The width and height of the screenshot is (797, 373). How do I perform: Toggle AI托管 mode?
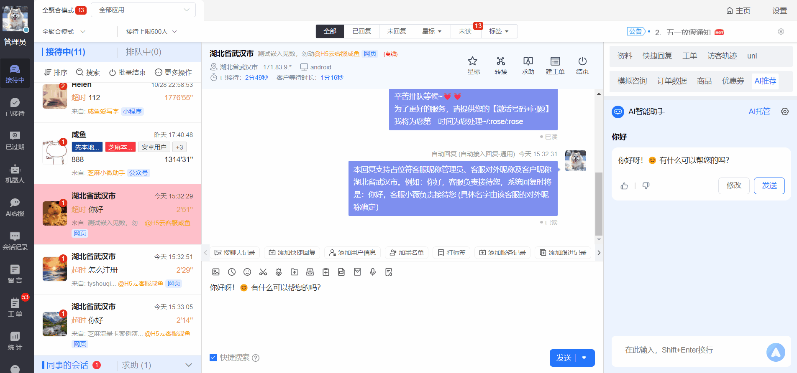click(759, 112)
